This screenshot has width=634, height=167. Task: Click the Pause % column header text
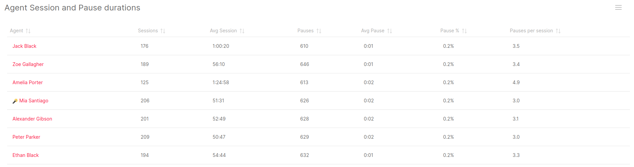pyautogui.click(x=450, y=31)
